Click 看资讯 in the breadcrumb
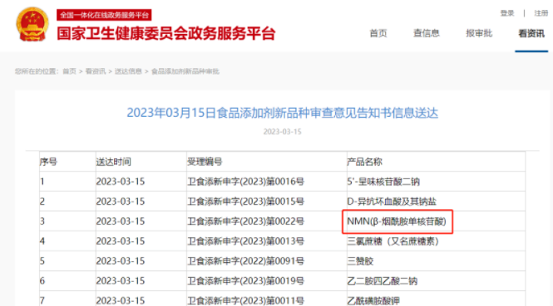The image size is (553, 306). coord(96,71)
